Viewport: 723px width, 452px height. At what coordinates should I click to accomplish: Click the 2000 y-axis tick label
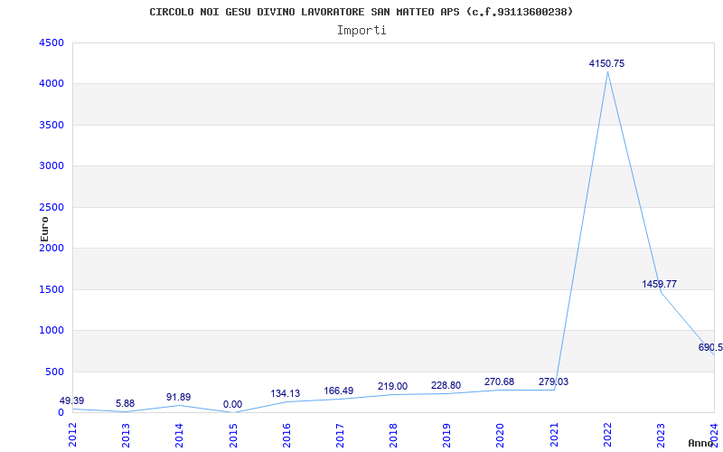[x=52, y=248]
